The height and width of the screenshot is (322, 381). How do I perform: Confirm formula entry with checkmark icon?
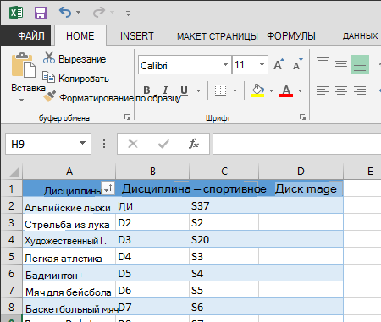[163, 144]
